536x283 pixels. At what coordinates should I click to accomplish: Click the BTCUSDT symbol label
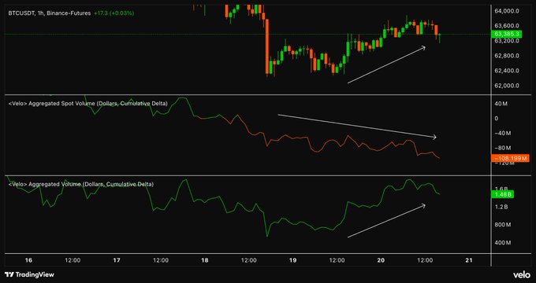click(x=20, y=13)
